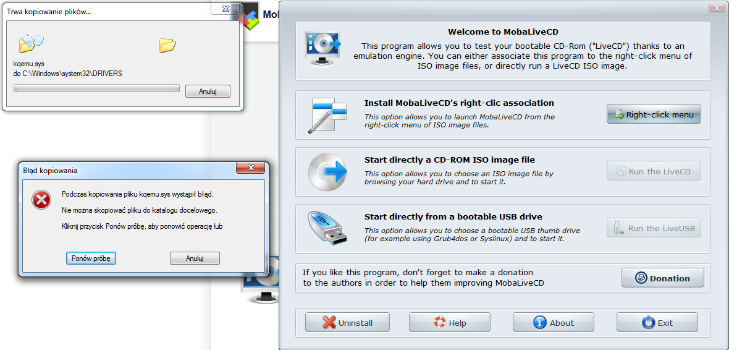Image resolution: width=729 pixels, height=350 pixels.
Task: Click 'Podczas kopiowania pliku kqemu.sys' error message
Action: pyautogui.click(x=138, y=194)
